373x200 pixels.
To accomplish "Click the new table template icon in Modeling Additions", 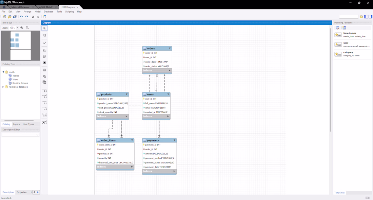I will coord(344,28).
